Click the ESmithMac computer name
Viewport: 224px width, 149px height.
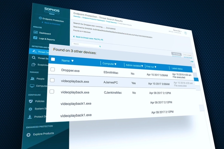pos(111,73)
